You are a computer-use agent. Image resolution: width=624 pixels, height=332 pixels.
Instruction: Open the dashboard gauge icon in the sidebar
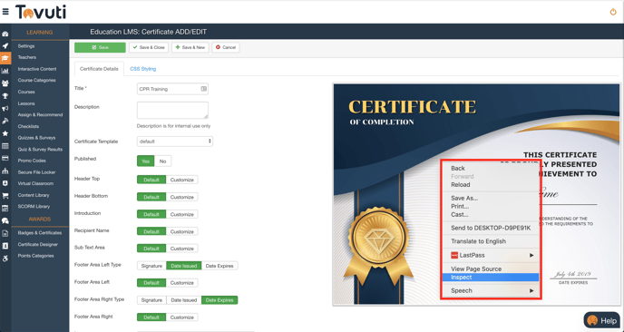5,34
